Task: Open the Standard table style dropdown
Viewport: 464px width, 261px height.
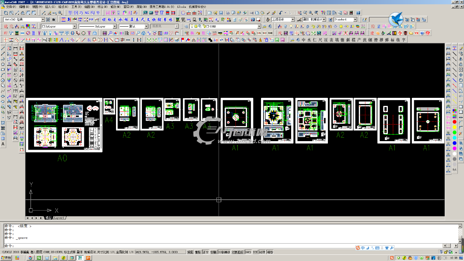Action: (x=345, y=19)
